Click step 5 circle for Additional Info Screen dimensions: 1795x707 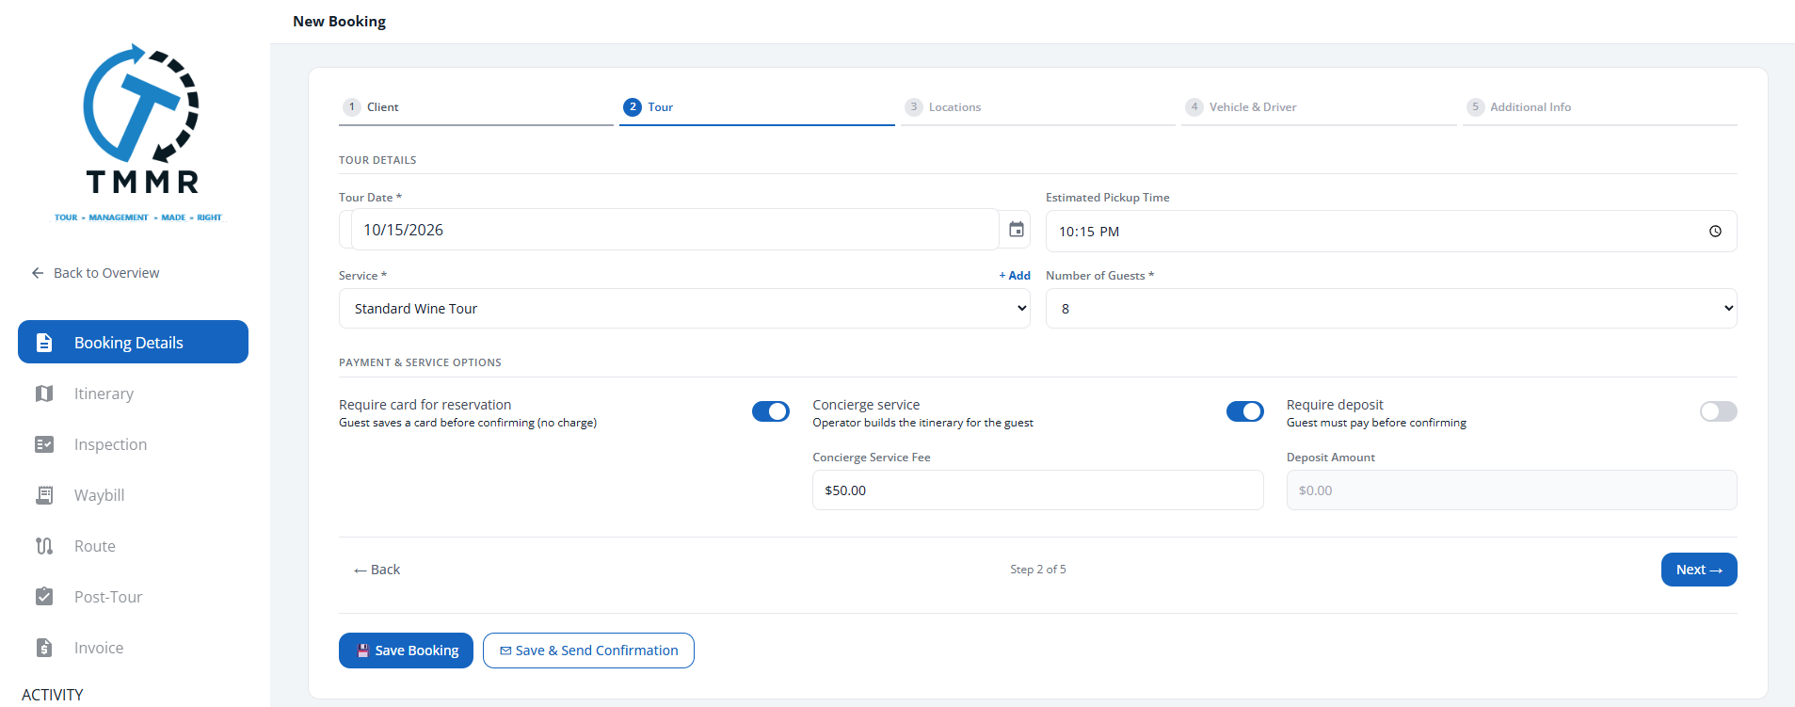pyautogui.click(x=1475, y=107)
